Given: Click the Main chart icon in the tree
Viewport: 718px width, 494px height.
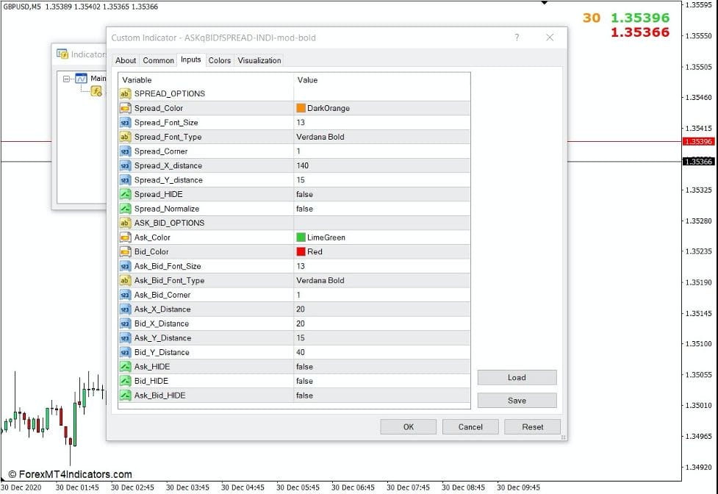Looking at the screenshot, I should click(x=82, y=78).
